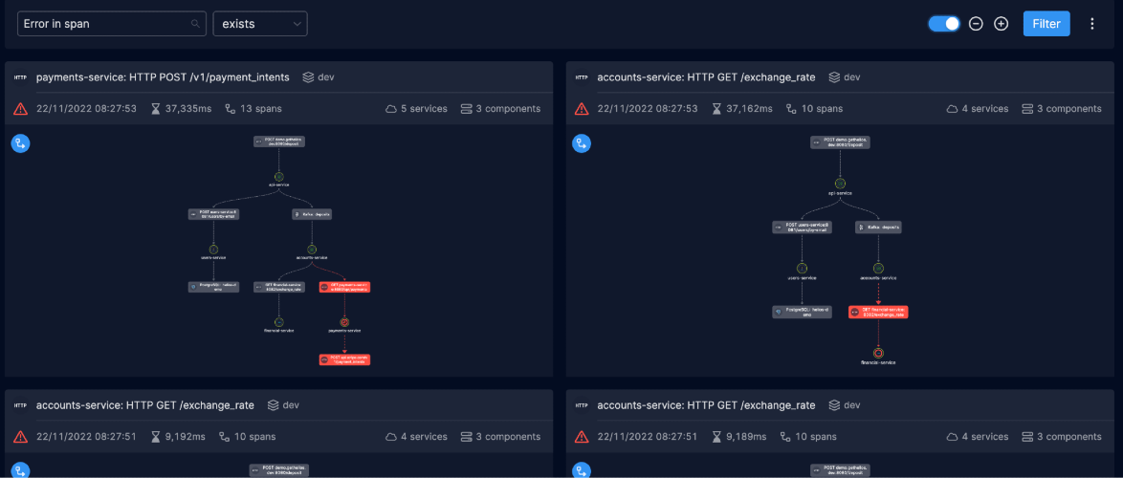Open the accounts-service trace taking 9,189ms
1123x478 pixels.
(706, 405)
